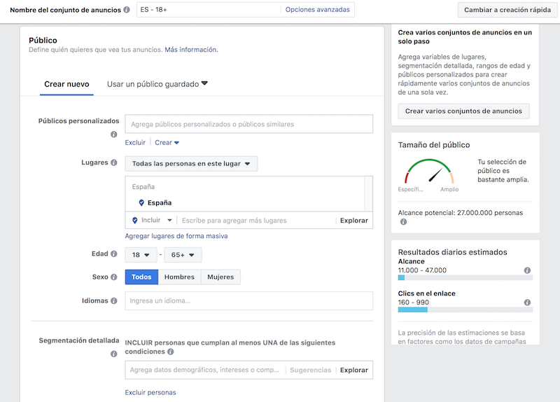Image resolution: width=560 pixels, height=402 pixels.
Task: Click info icon next to Idiomas
Action: [113, 301]
